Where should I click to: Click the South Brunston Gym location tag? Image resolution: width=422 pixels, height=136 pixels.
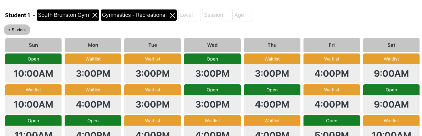(63, 15)
